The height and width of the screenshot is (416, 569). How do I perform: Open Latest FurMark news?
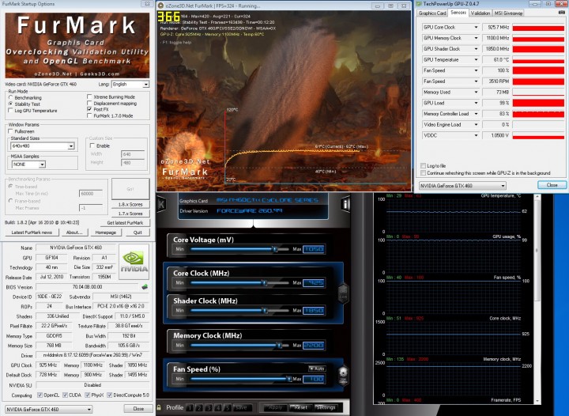click(x=32, y=233)
